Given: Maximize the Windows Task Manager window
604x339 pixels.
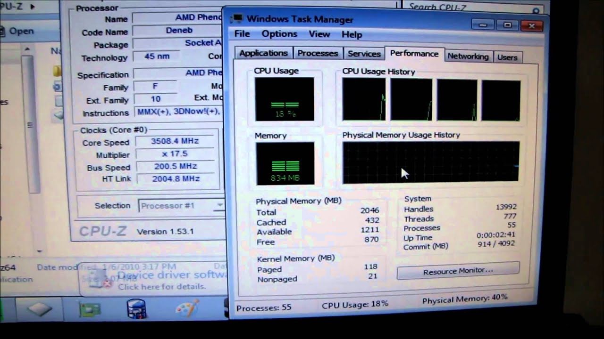Looking at the screenshot, I should point(508,25).
